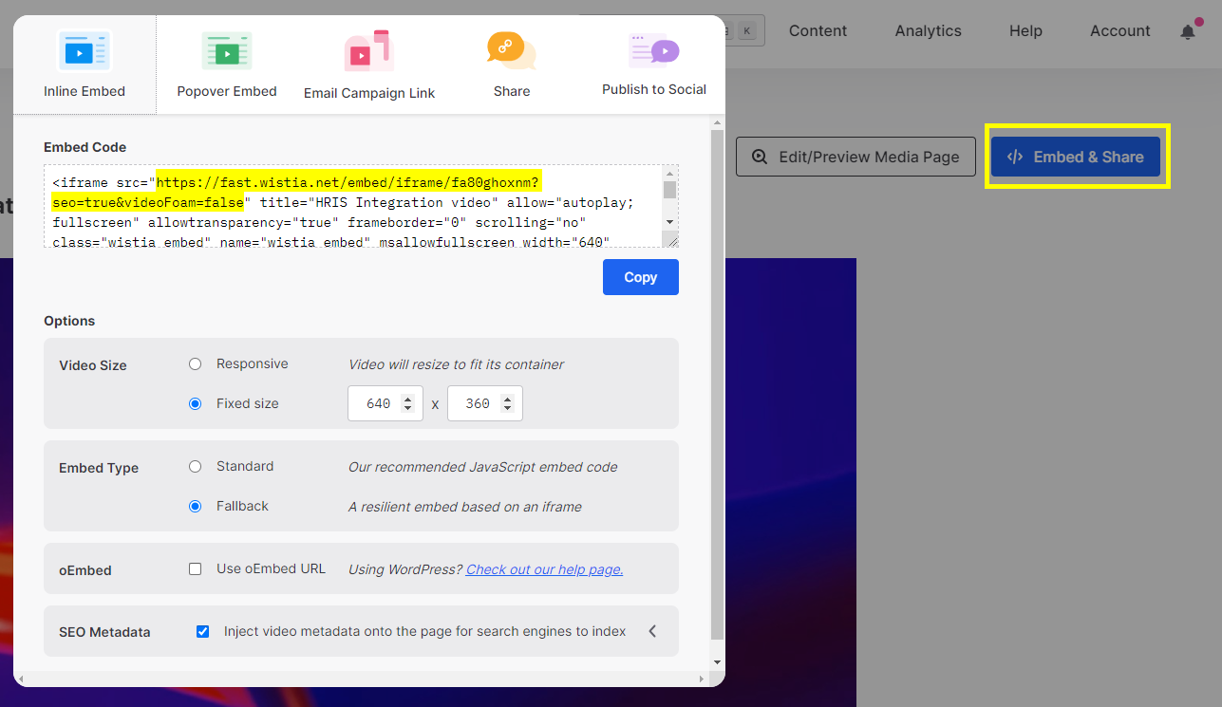
Task: Open the Analytics menu
Action: click(928, 30)
